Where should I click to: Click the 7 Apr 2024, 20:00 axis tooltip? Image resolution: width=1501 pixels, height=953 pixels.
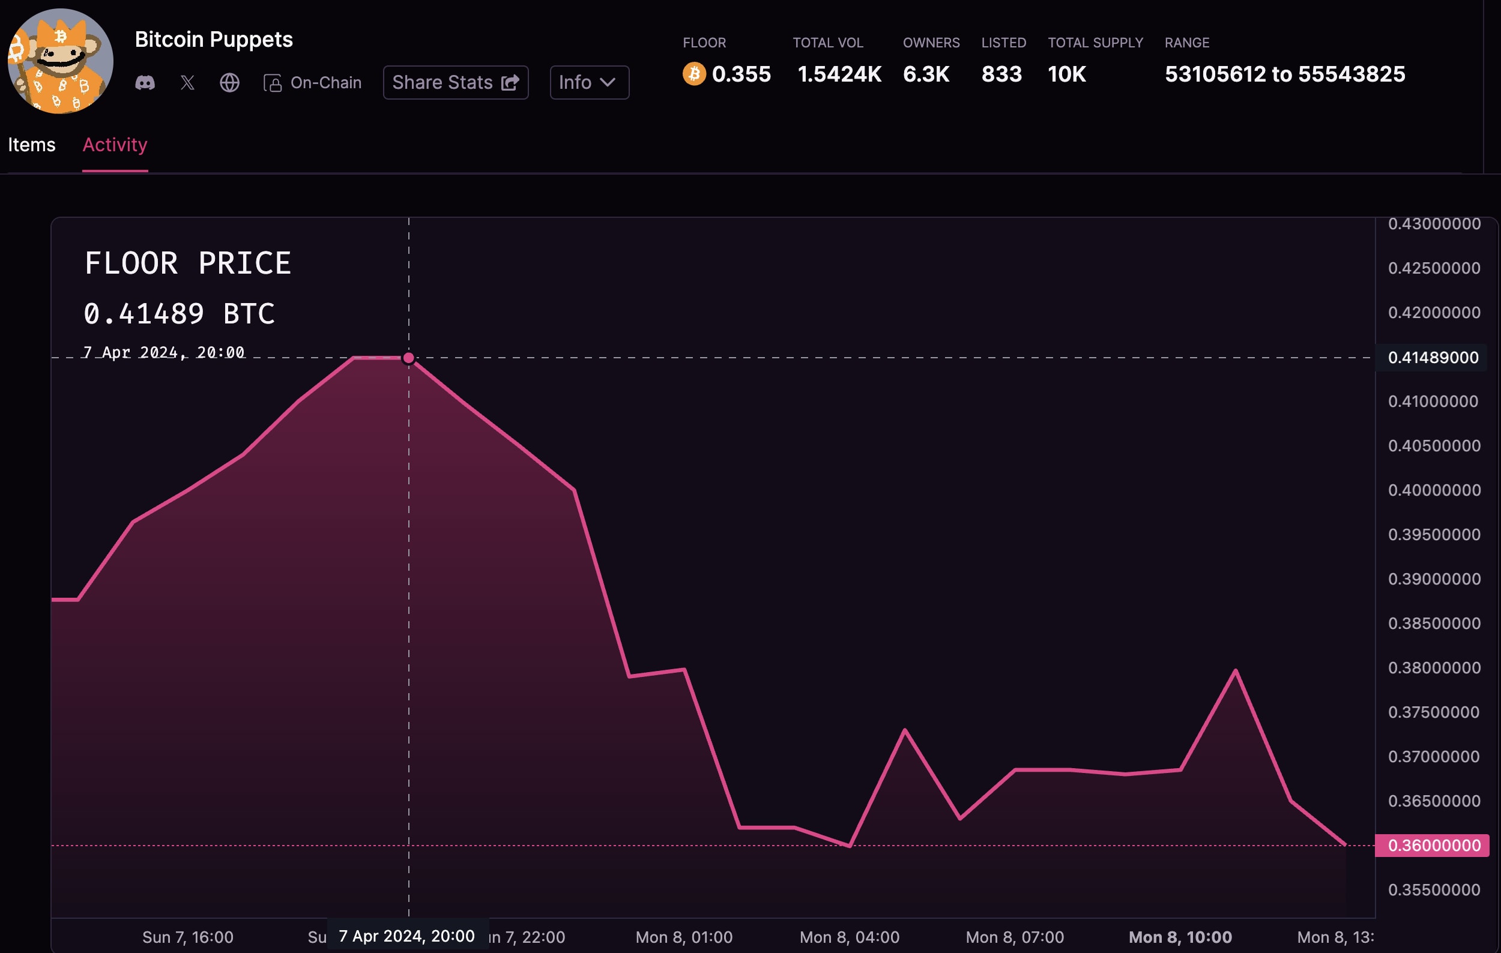pyautogui.click(x=407, y=936)
